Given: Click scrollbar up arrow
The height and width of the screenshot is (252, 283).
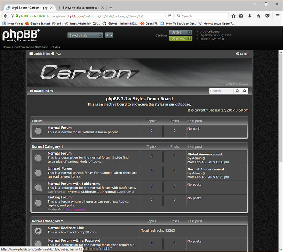Looking at the screenshot, I should [x=281, y=52].
